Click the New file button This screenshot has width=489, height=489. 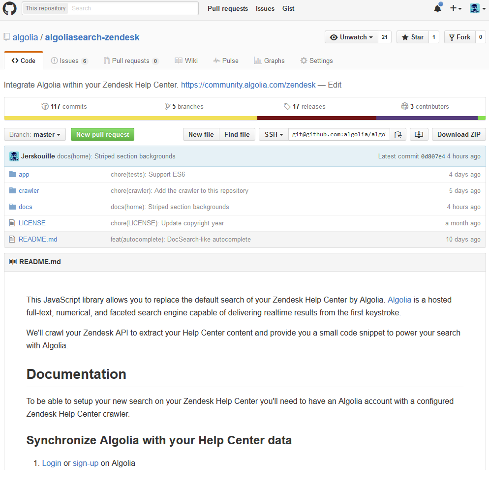point(201,134)
